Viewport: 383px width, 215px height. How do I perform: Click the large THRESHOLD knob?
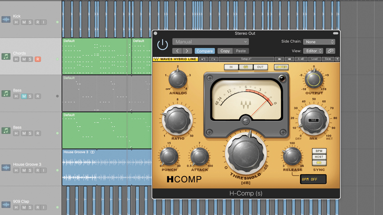[246, 153]
